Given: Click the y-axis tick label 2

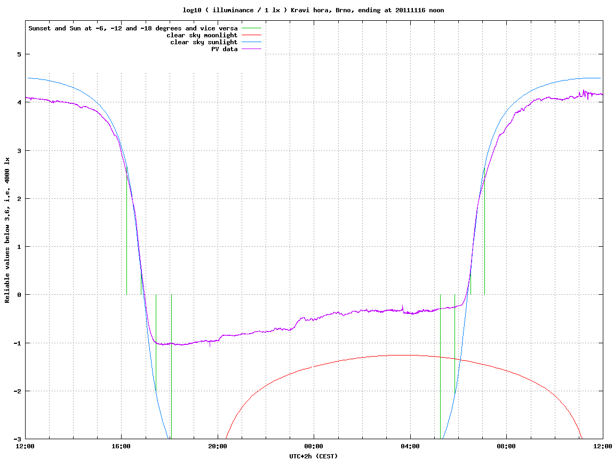Looking at the screenshot, I should pyautogui.click(x=19, y=199).
